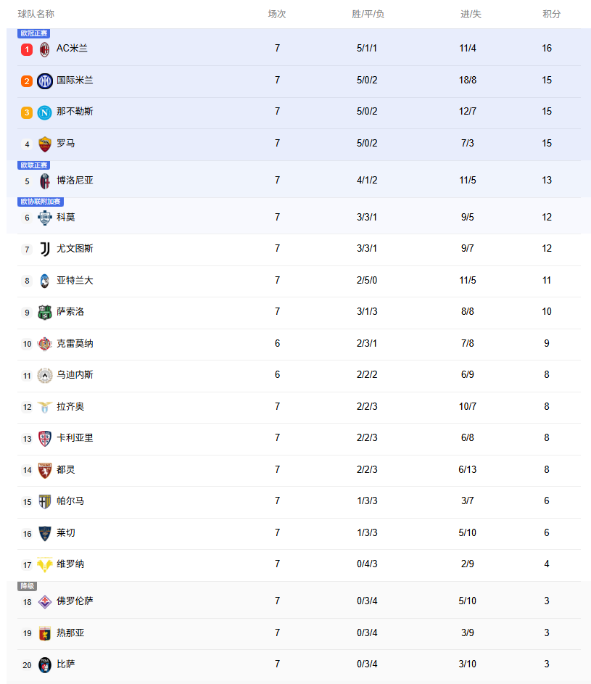This screenshot has width=591, height=684.
Task: Open the 博洛尼亚 team name link
Action: click(x=75, y=180)
